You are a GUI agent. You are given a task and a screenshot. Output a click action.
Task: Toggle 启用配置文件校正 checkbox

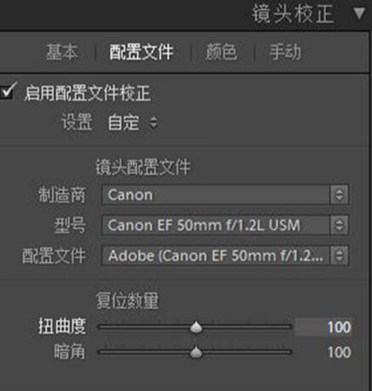tap(8, 91)
